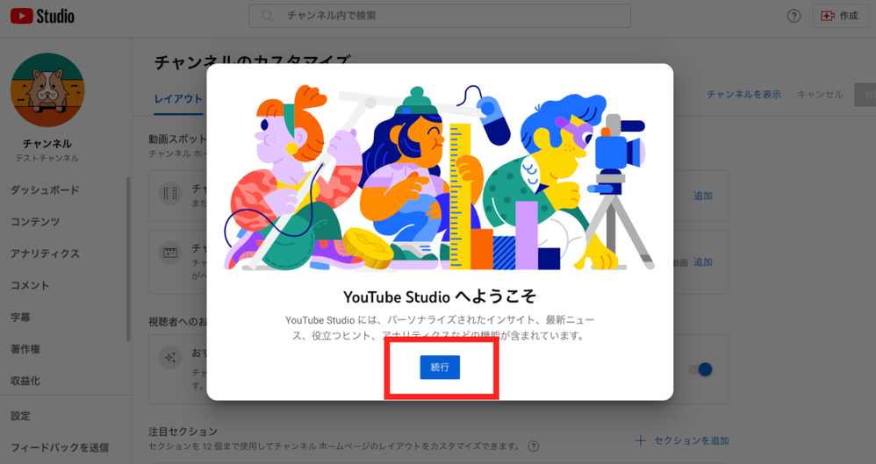The width and height of the screenshot is (876, 464).
Task: Open 字幕 in the sidebar
Action: pyautogui.click(x=20, y=318)
